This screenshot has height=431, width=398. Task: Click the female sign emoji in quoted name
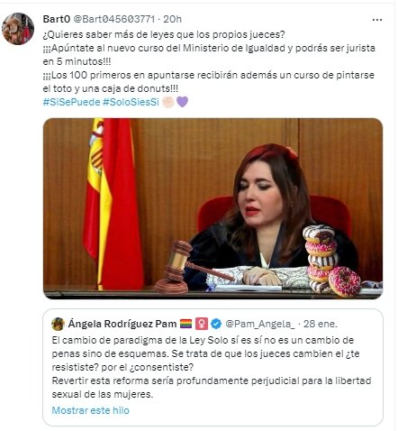click(x=202, y=324)
